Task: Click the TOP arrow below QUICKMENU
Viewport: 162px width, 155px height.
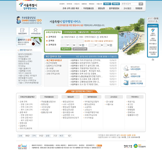Action: 153,60
